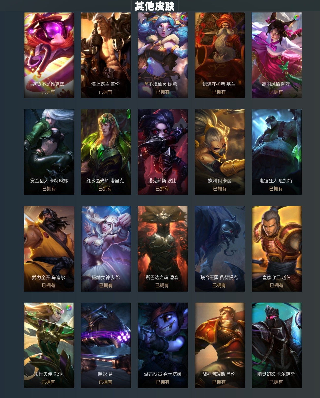The width and height of the screenshot is (320, 398).
Task: Choose the 蜂刺 阿卡丽 skin card
Action: point(220,152)
